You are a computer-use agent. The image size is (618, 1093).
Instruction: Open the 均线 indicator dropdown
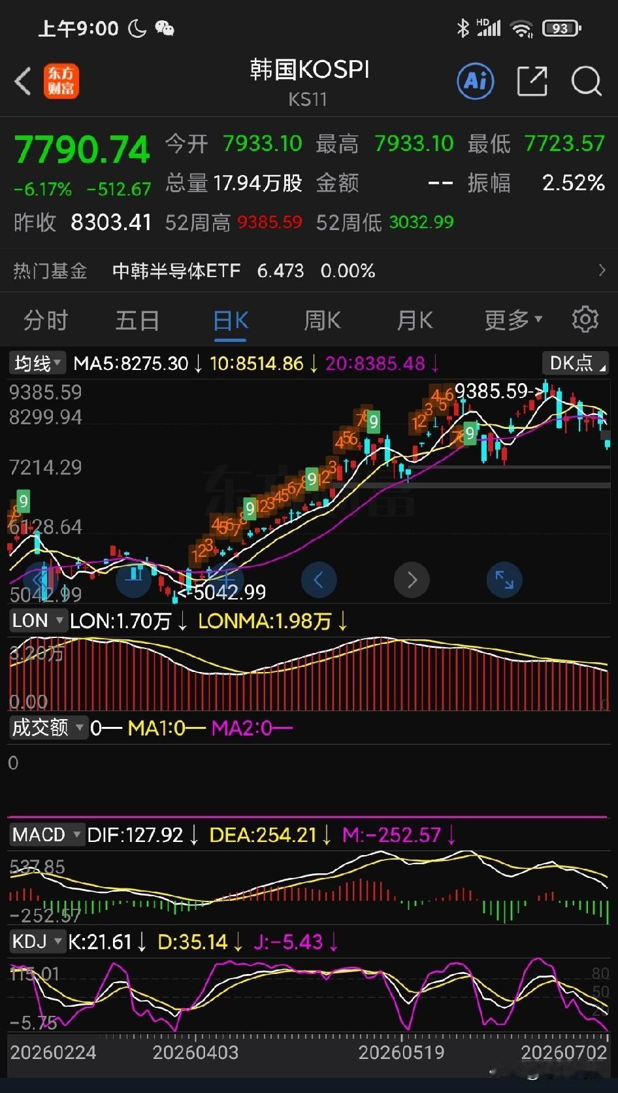(x=38, y=363)
